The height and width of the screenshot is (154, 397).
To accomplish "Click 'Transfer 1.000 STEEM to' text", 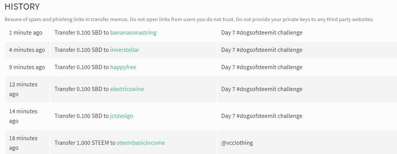I will (x=85, y=143).
